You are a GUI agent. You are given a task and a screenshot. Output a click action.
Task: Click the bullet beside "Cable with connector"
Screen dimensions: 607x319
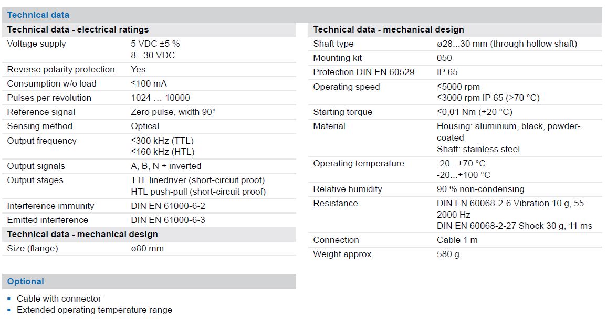pyautogui.click(x=9, y=299)
